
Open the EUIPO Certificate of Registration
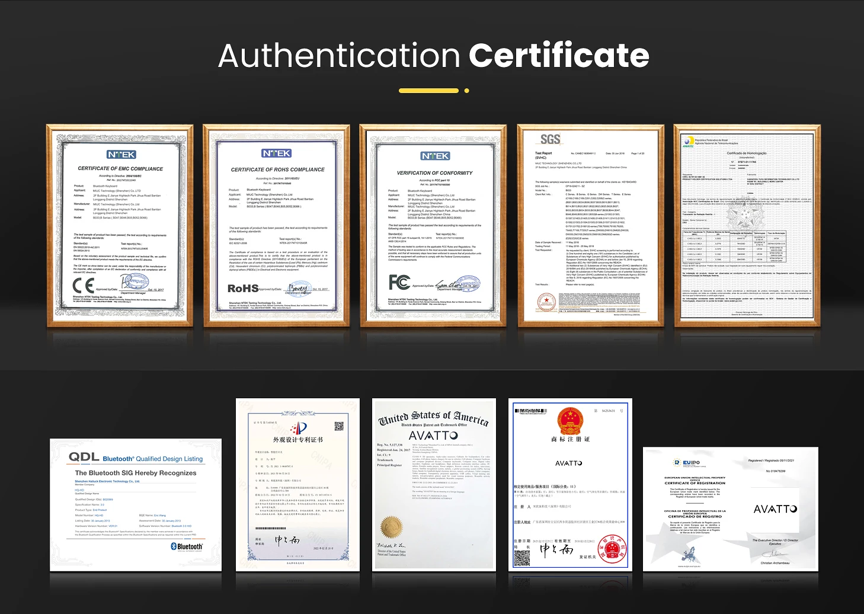pos(731,510)
